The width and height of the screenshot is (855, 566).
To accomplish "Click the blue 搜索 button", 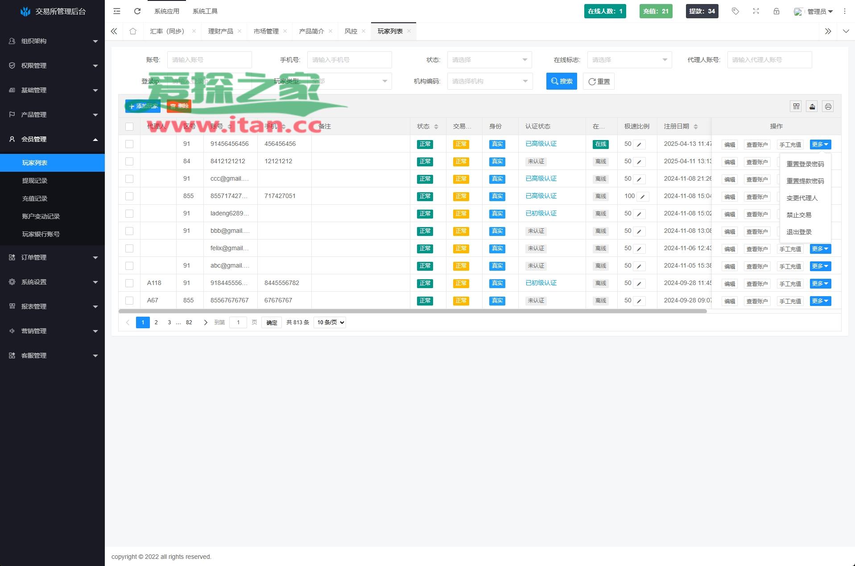I will (x=562, y=81).
